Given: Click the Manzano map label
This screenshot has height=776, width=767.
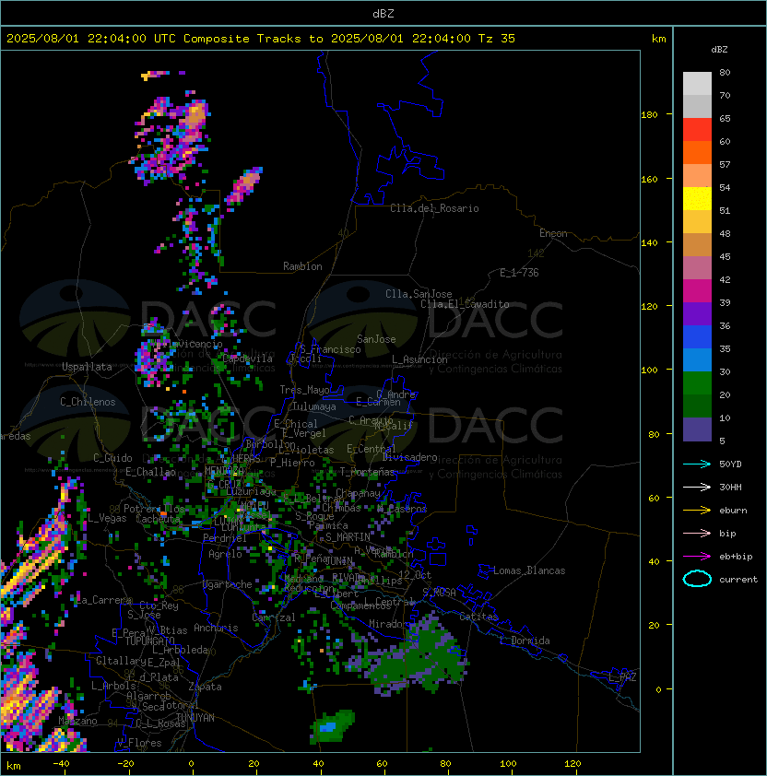Looking at the screenshot, I should pos(77,721).
